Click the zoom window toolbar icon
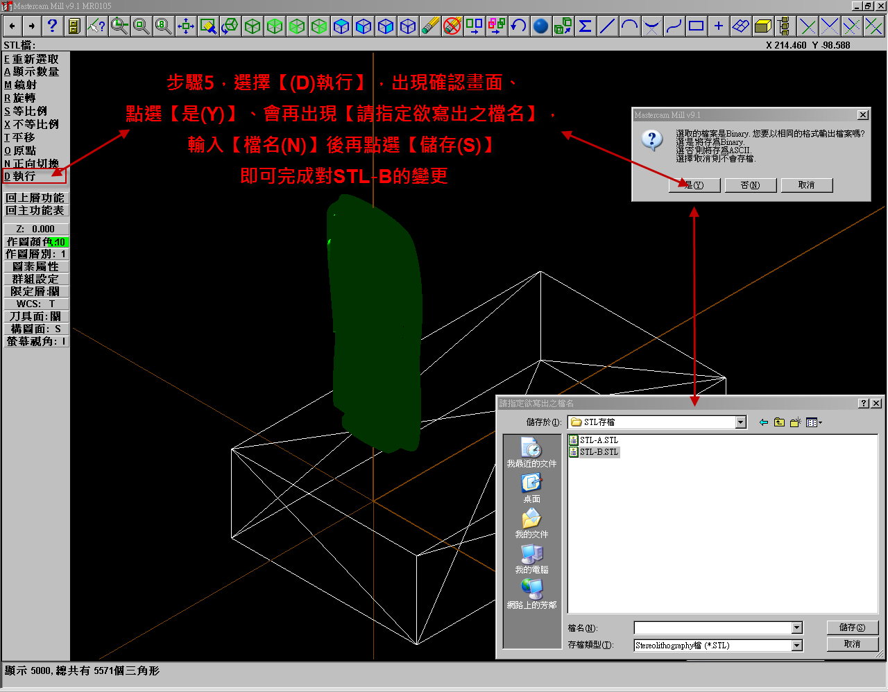 [x=140, y=26]
